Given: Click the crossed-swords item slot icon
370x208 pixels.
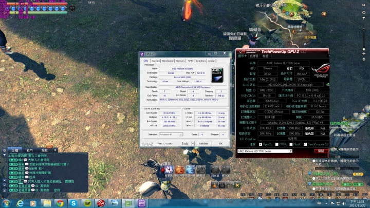Looking at the screenshot, I should 237,185.
